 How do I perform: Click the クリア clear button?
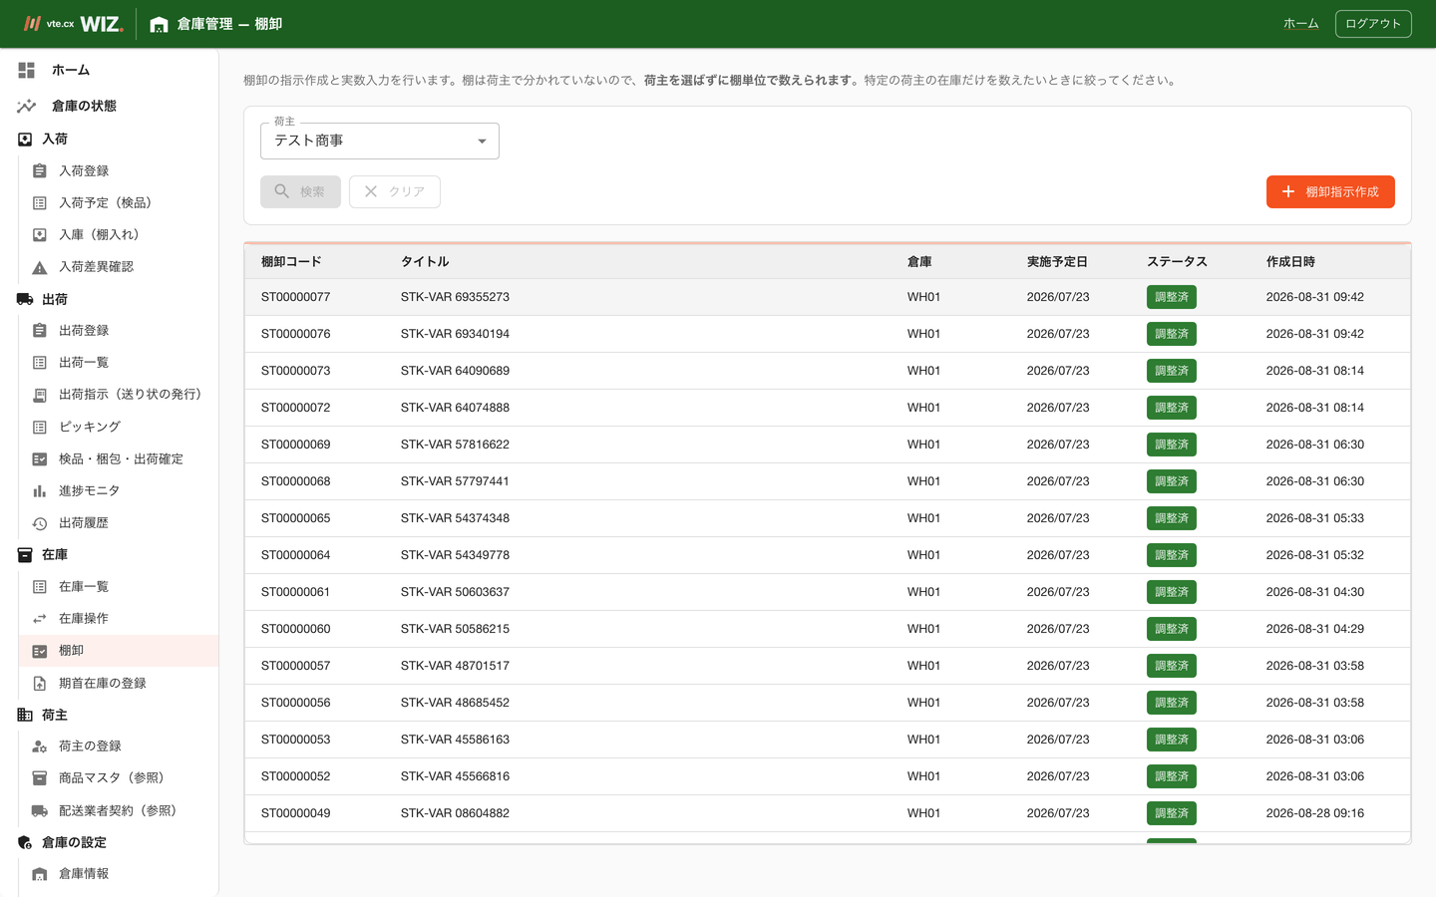point(395,191)
